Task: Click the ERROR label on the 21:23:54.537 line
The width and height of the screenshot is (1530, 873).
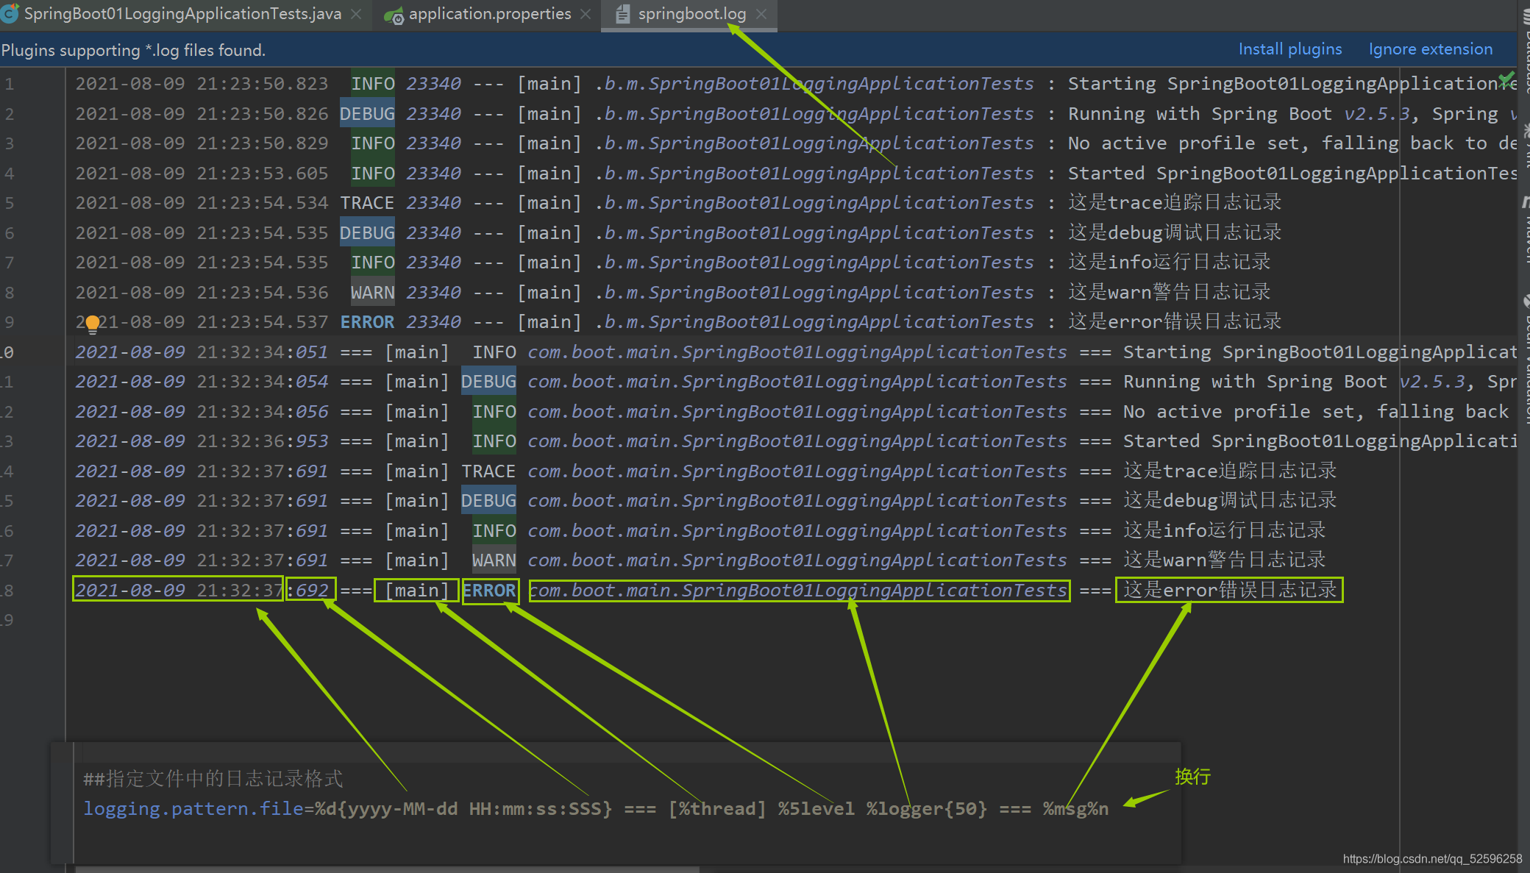Action: pos(367,322)
